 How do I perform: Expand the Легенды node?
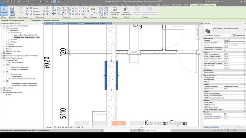point(1,53)
